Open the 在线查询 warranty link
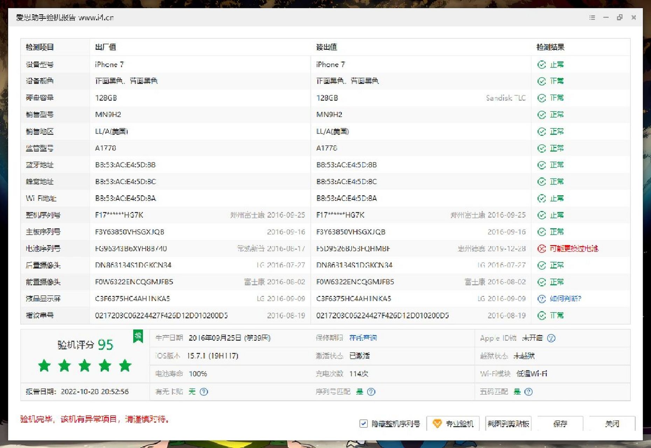The height and width of the screenshot is (448, 651). (x=364, y=338)
